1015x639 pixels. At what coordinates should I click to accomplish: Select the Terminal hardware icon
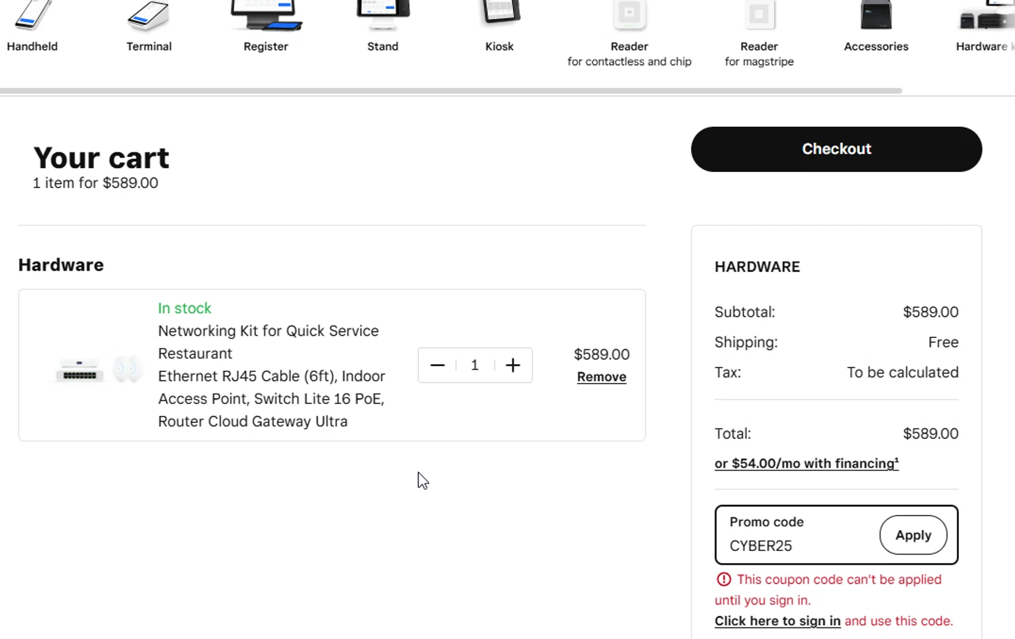[x=149, y=16]
